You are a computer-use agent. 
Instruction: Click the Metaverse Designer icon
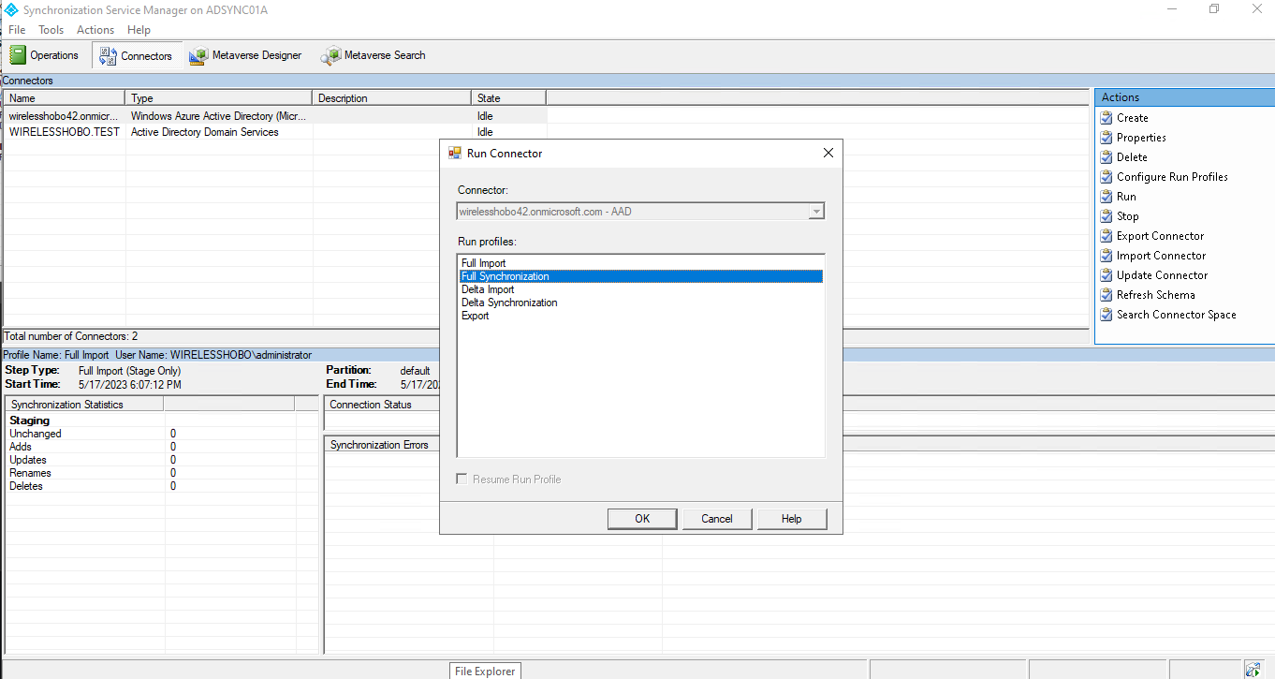pyautogui.click(x=198, y=56)
